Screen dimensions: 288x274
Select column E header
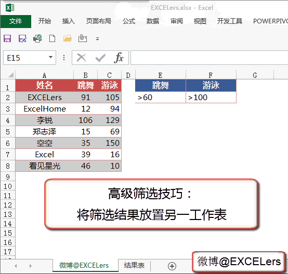pos(160,75)
